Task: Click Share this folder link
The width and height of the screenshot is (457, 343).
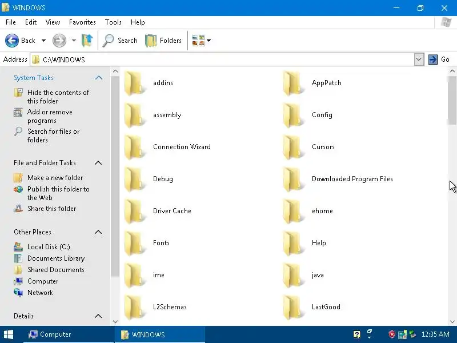Action: pos(51,209)
